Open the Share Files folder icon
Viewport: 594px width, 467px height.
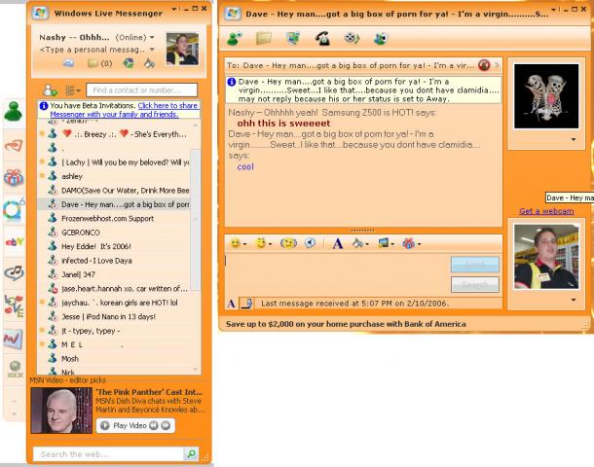click(x=263, y=38)
